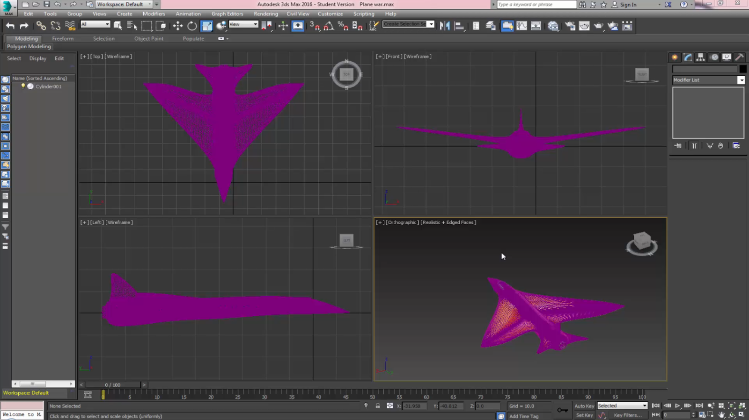Screen dimensions: 749x420
Task: Open the Motion command panel
Action: click(714, 57)
